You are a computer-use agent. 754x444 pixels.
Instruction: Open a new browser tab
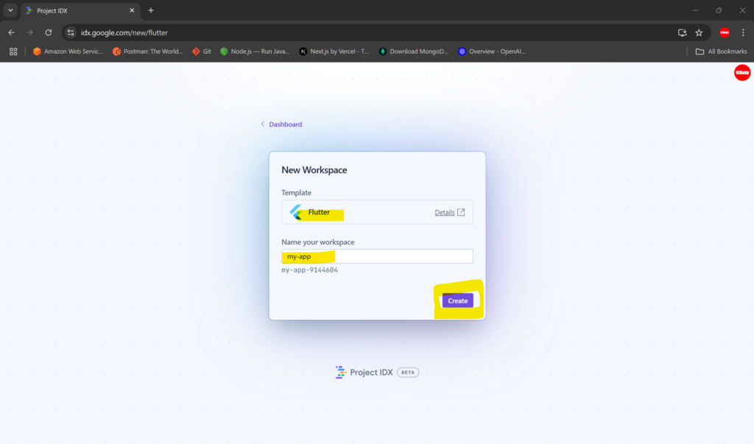[x=151, y=10]
